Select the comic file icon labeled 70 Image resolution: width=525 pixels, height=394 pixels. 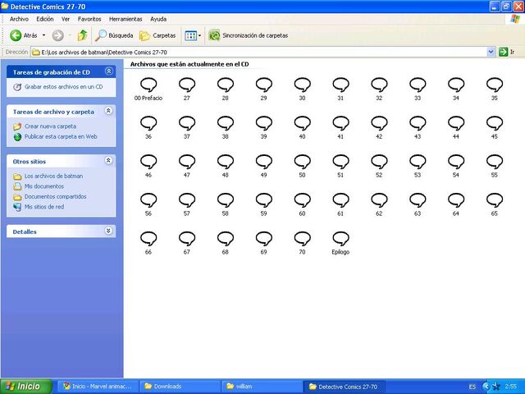[303, 239]
